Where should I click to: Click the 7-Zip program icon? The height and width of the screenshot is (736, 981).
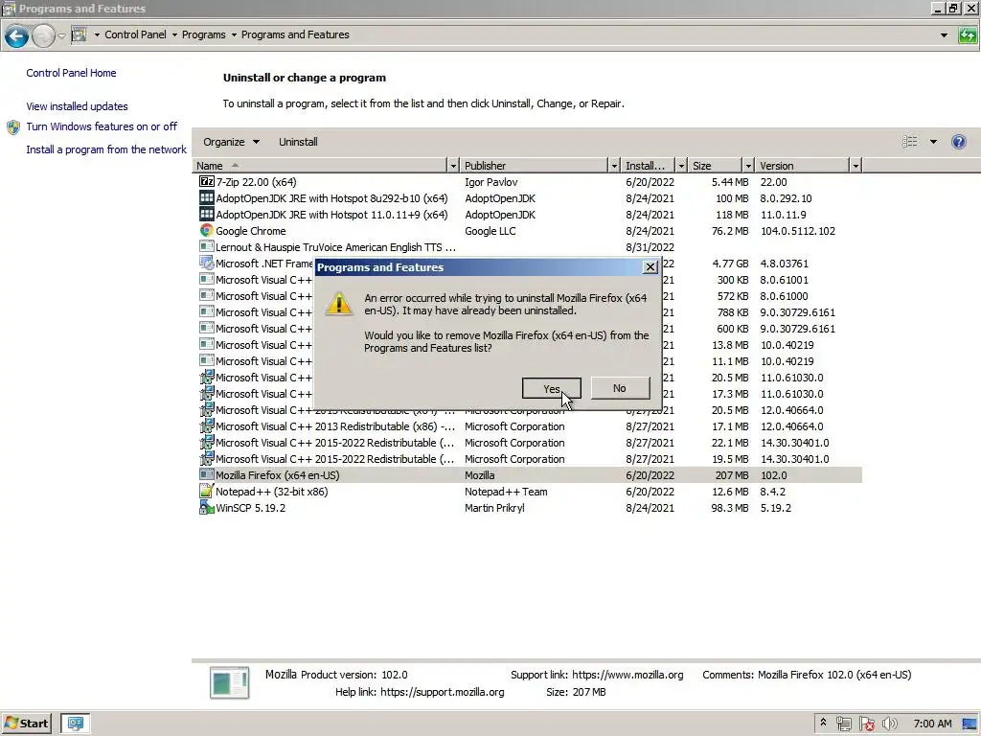click(207, 181)
